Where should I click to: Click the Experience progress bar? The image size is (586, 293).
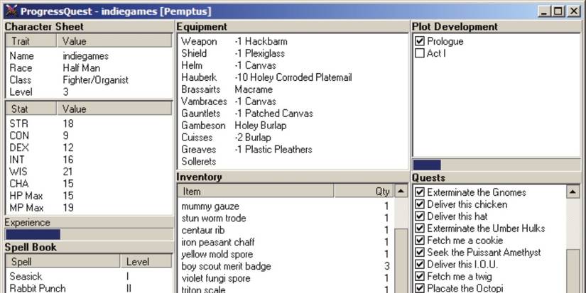tap(88, 234)
